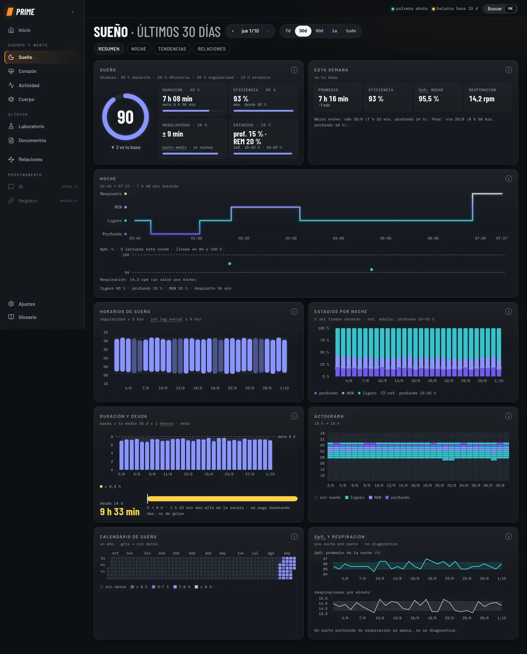Open Ajustes settings
The height and width of the screenshot is (654, 527).
42,304
